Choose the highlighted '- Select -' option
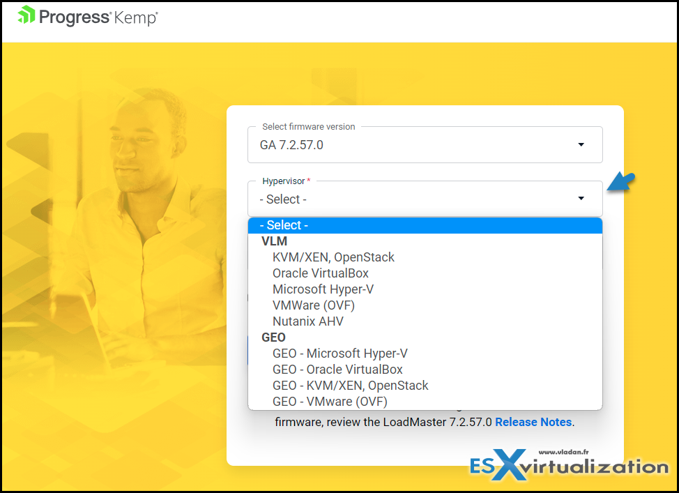679x493 pixels. (x=425, y=225)
